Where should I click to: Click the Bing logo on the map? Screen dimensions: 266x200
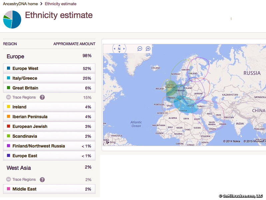(111, 142)
